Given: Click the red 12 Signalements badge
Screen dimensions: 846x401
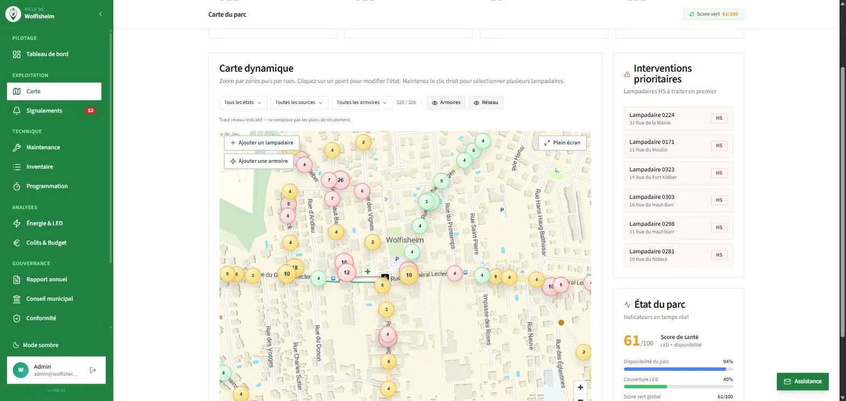Looking at the screenshot, I should click(90, 111).
